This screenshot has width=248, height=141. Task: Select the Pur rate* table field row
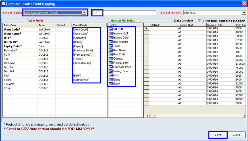[55, 50]
